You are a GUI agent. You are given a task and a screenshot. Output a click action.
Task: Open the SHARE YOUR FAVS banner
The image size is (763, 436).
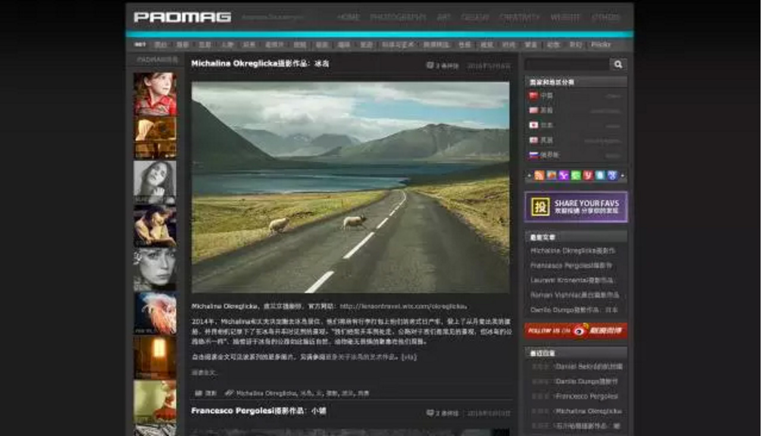[576, 207]
